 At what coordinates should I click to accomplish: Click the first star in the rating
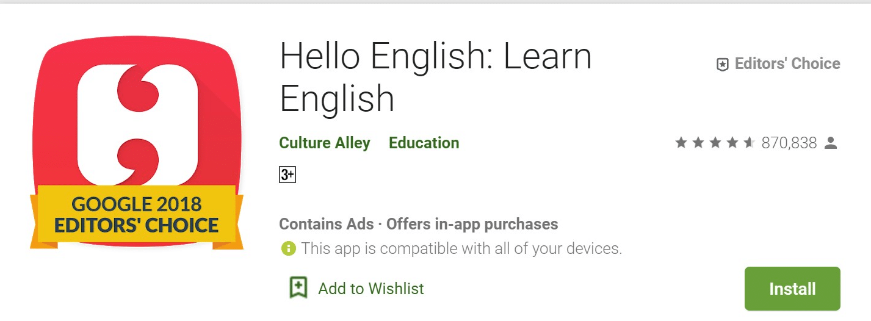point(681,143)
